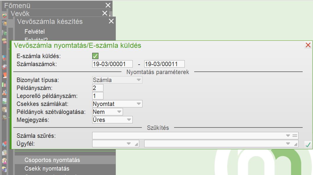Click the dialog title Vevőszámla nyomtatás/E-számla küldés

tap(77, 45)
